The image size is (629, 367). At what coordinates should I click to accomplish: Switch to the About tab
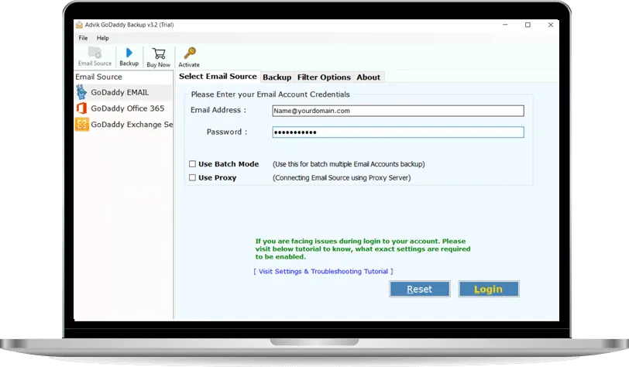pyautogui.click(x=368, y=77)
